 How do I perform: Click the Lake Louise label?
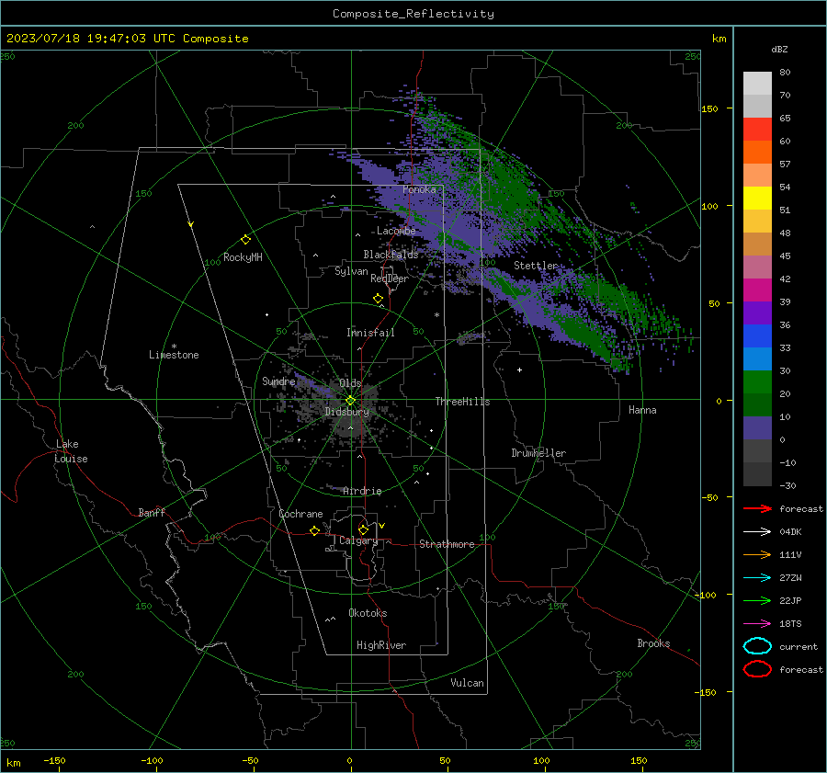pos(71,451)
